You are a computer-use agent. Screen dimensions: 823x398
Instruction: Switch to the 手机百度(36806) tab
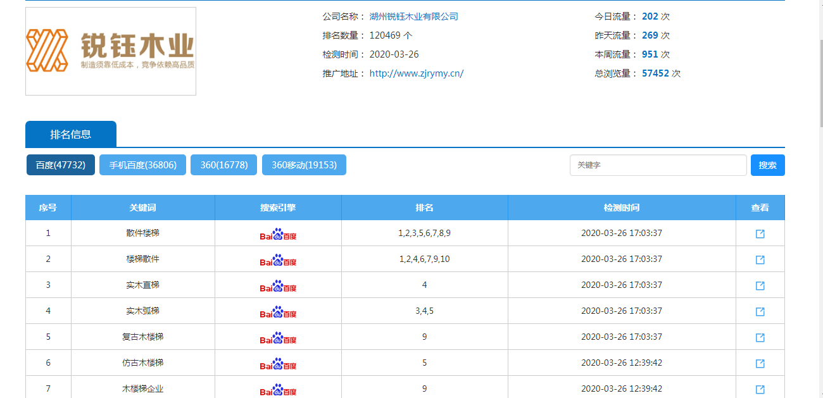[142, 165]
